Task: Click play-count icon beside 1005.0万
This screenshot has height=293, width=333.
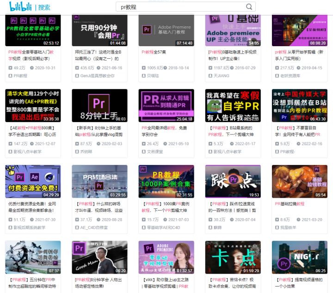Action: click(143, 68)
